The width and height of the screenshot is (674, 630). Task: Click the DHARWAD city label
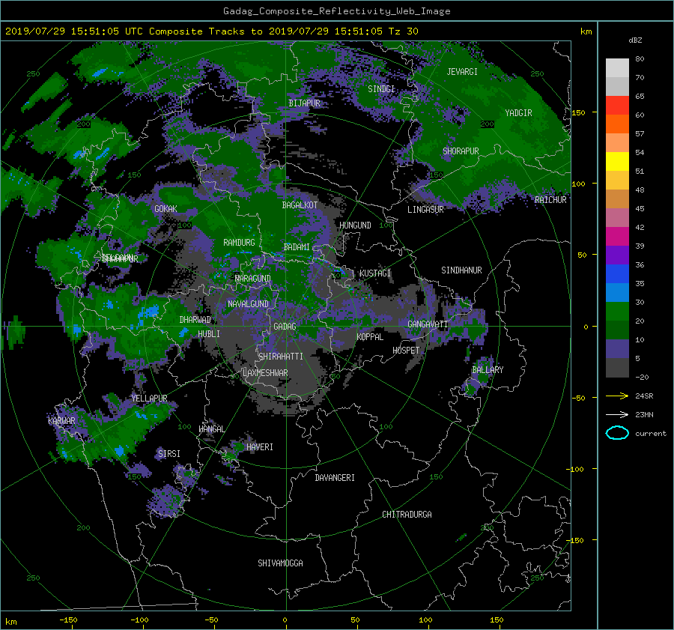pyautogui.click(x=195, y=320)
